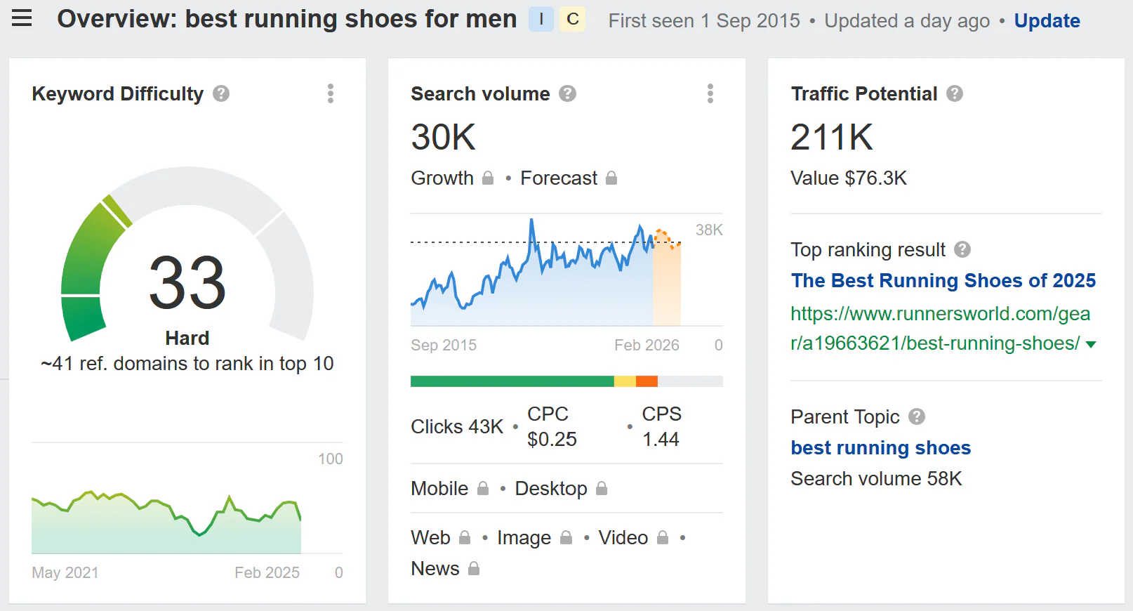This screenshot has width=1133, height=611.
Task: Click the informational intent 'I' badge
Action: [x=541, y=20]
